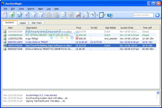Click the AuctionMagic title bar app icon
This screenshot has height=108, width=162.
3,4
